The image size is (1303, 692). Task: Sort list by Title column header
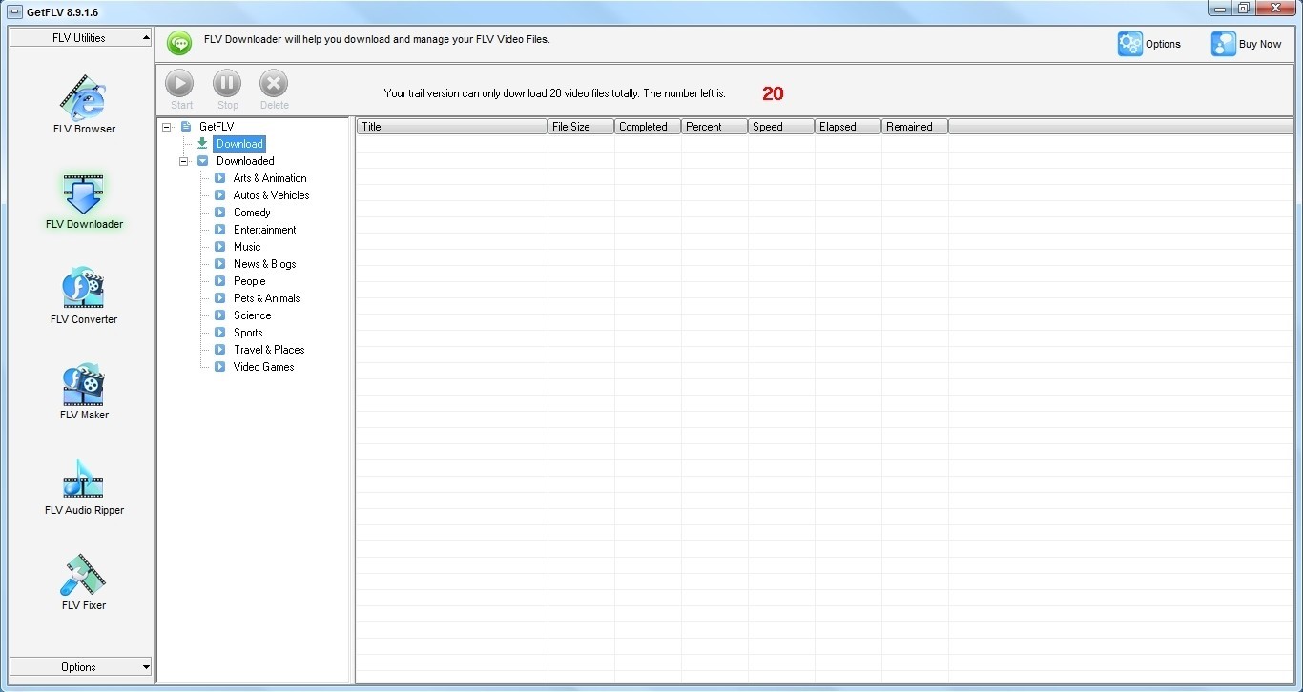[451, 127]
